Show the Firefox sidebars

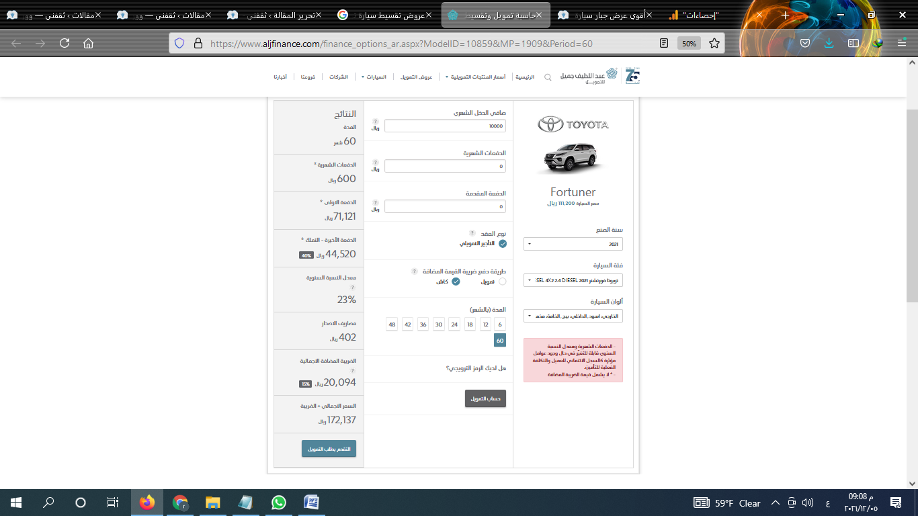tap(853, 43)
